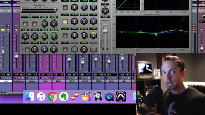Click the compressor ratio 2.00 field
The image size is (205, 115).
(x=35, y=30)
